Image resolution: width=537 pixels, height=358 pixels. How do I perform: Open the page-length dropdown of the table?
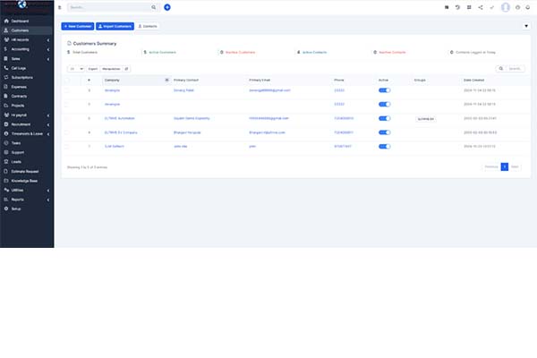tap(76, 69)
